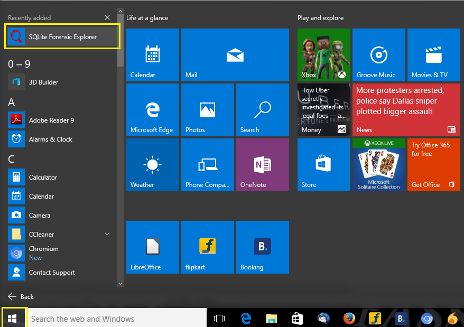Jump to the 0 – 9 letter group
464x327 pixels.
(19, 64)
